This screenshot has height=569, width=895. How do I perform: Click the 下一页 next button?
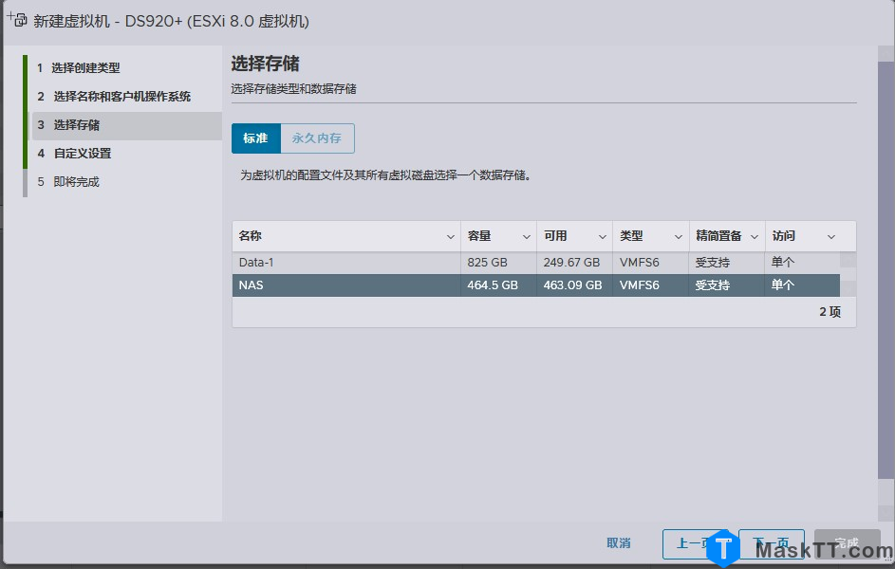tap(771, 544)
